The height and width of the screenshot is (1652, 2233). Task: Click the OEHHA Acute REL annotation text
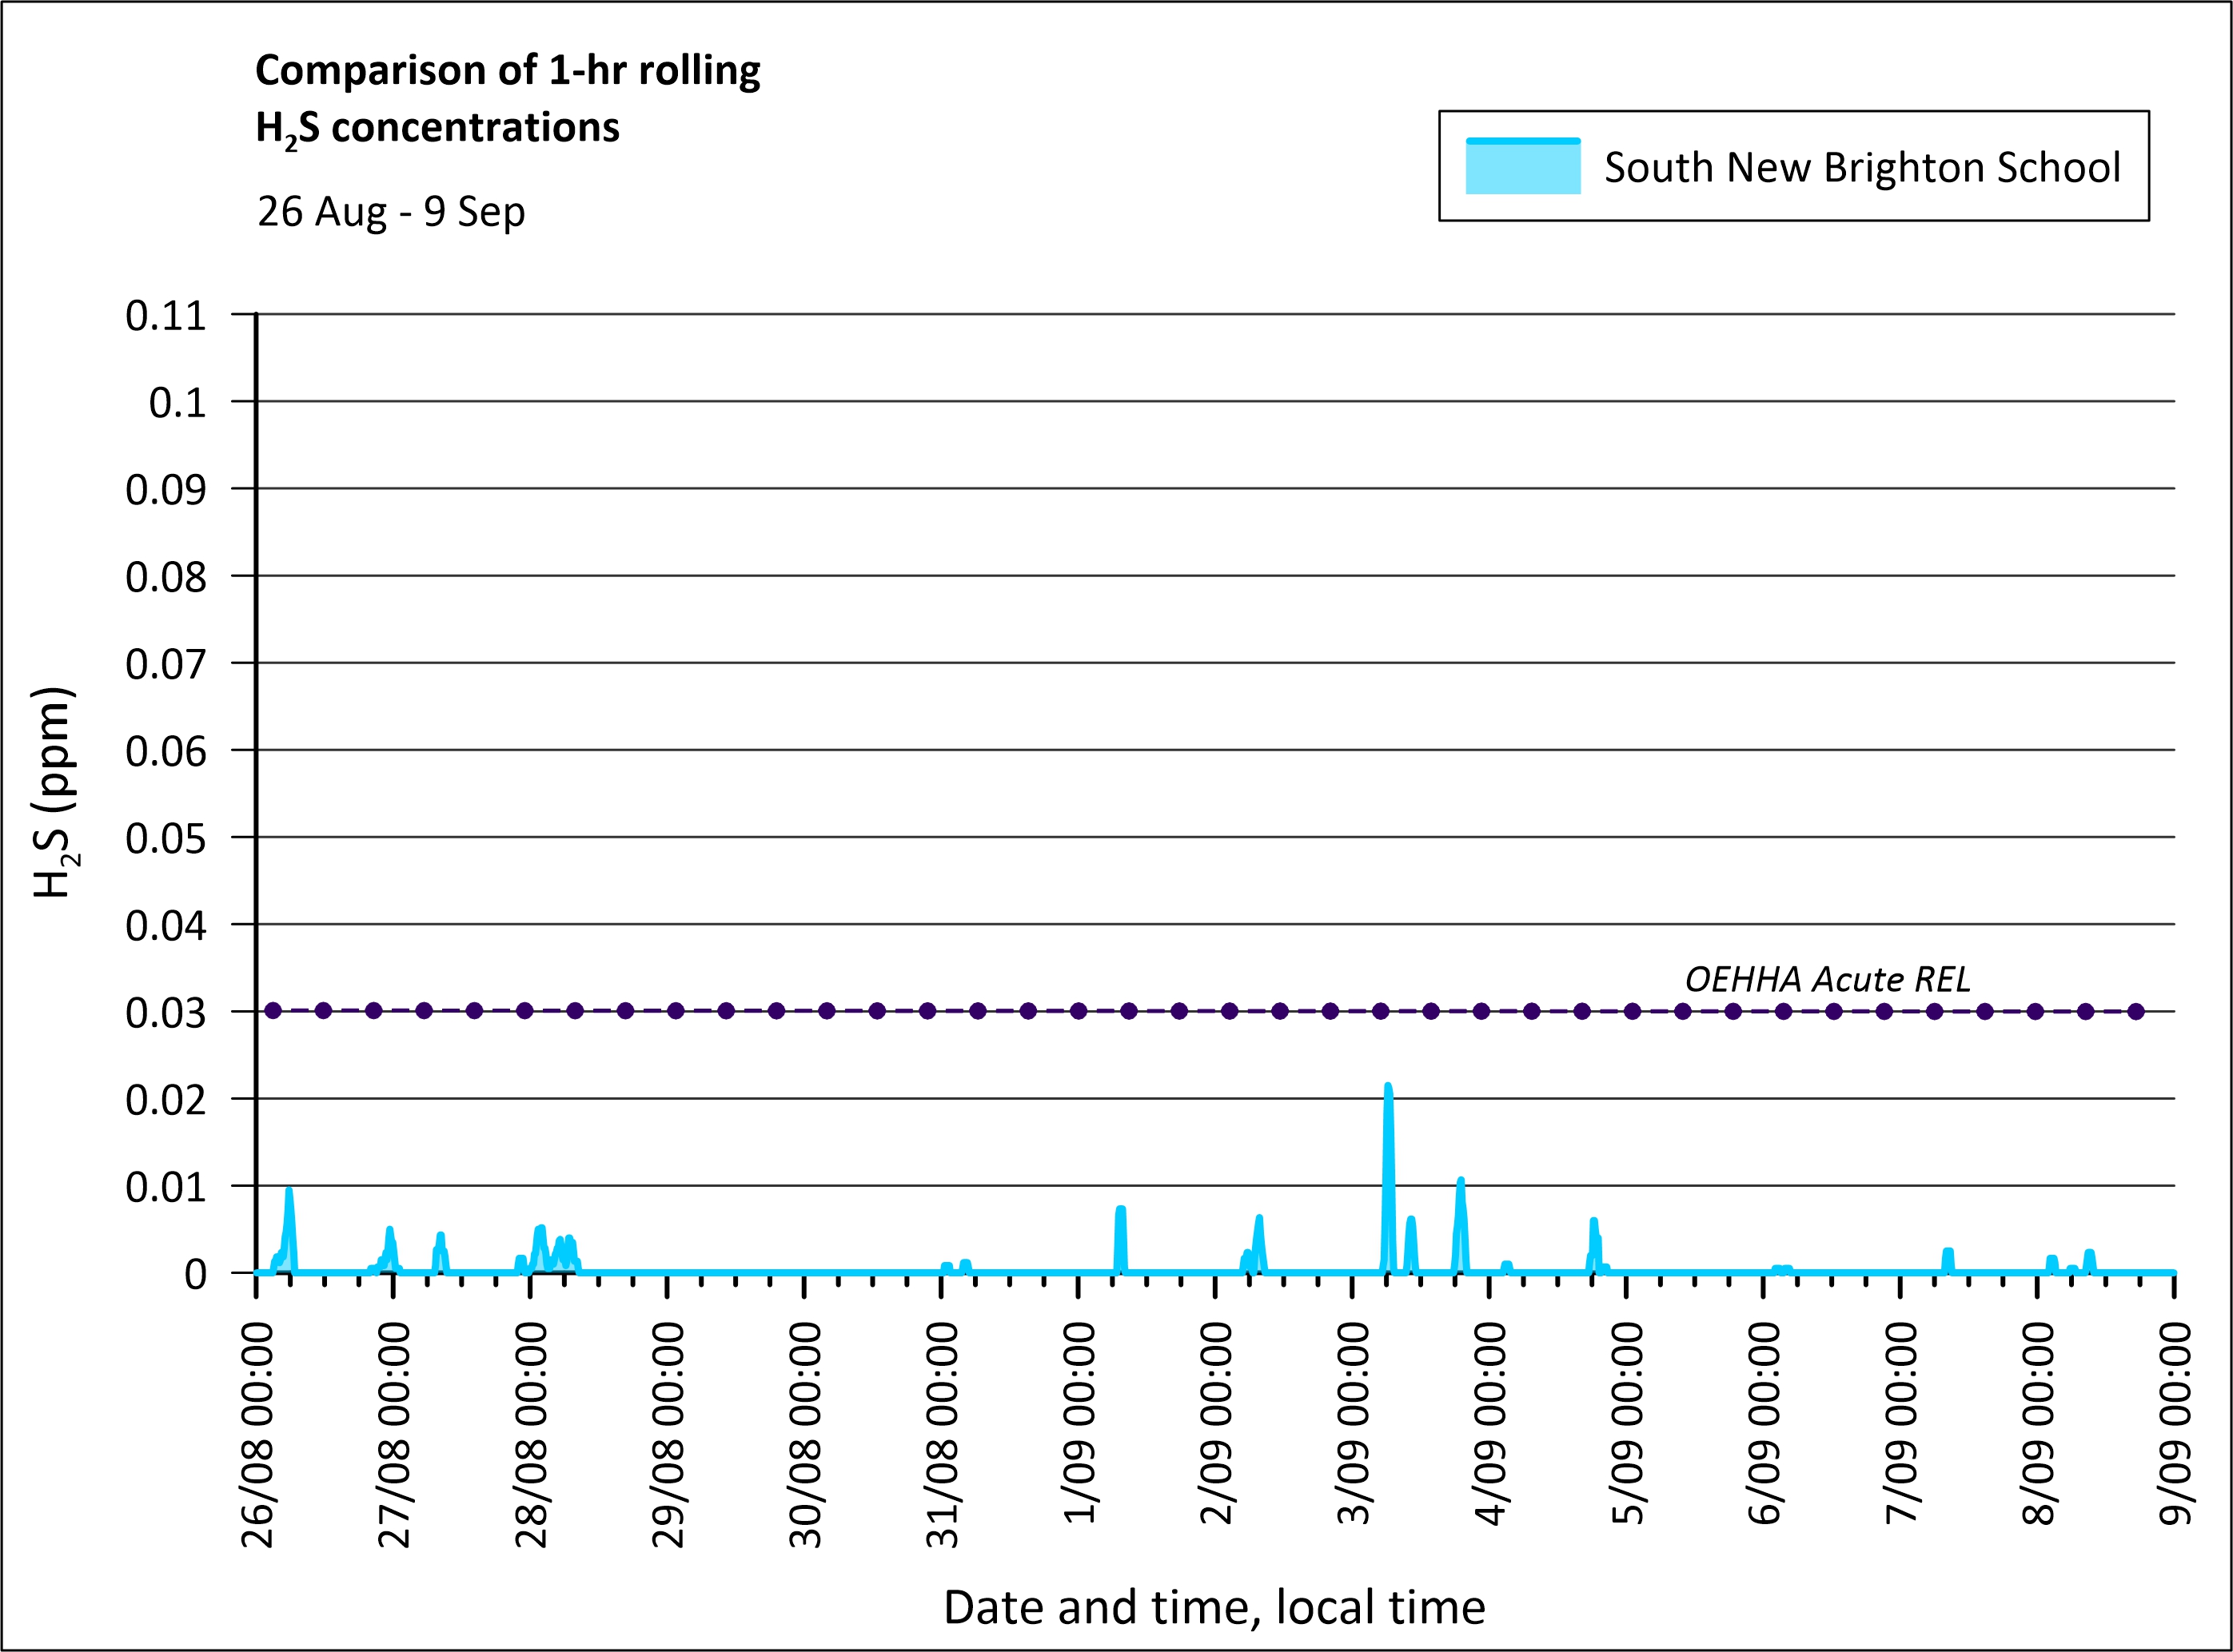1827,979
